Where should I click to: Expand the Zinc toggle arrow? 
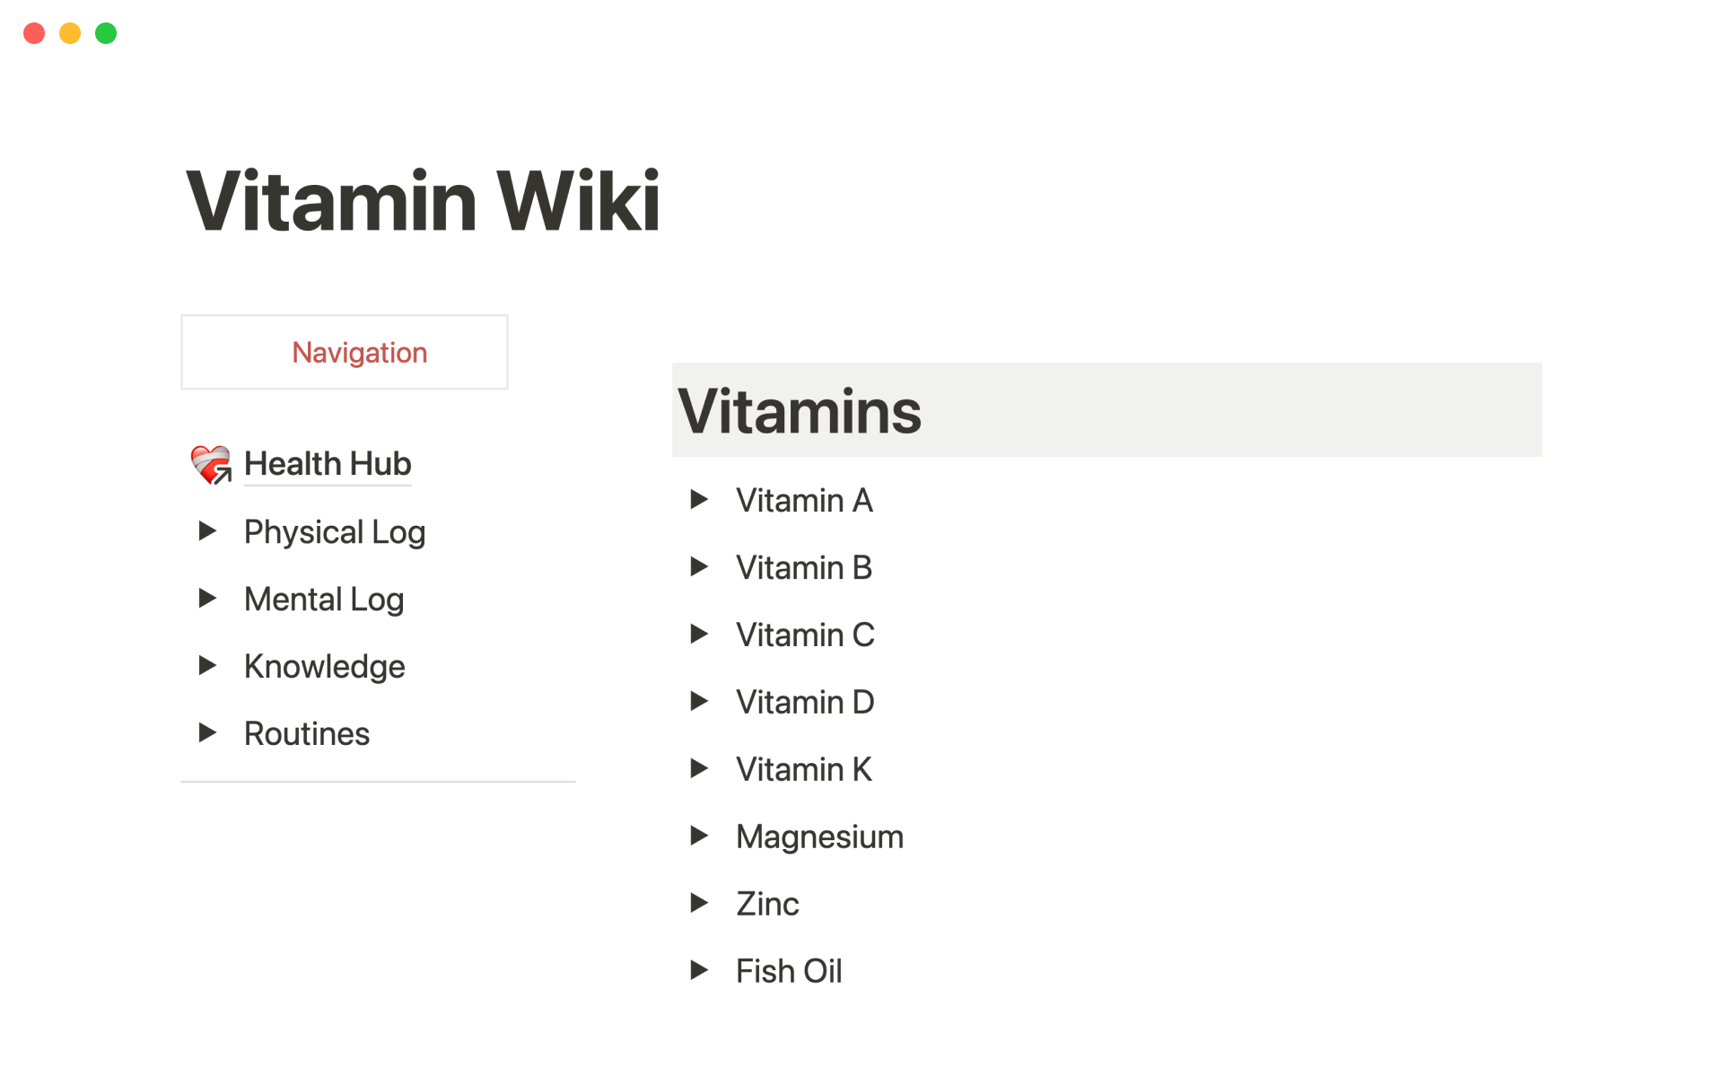point(699,904)
